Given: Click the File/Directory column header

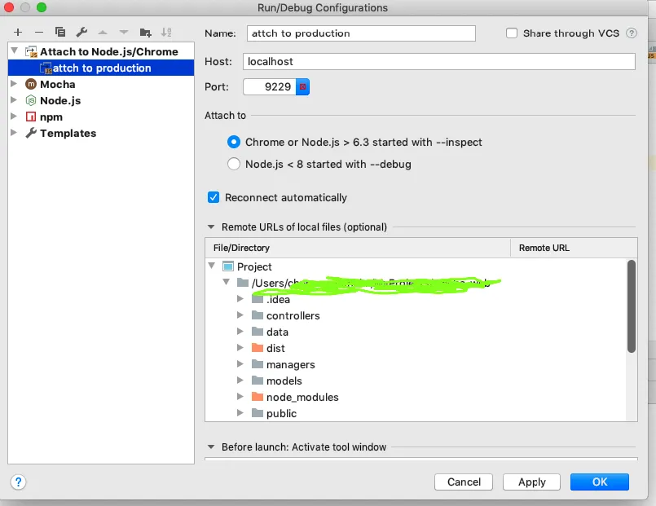Looking at the screenshot, I should click(358, 248).
